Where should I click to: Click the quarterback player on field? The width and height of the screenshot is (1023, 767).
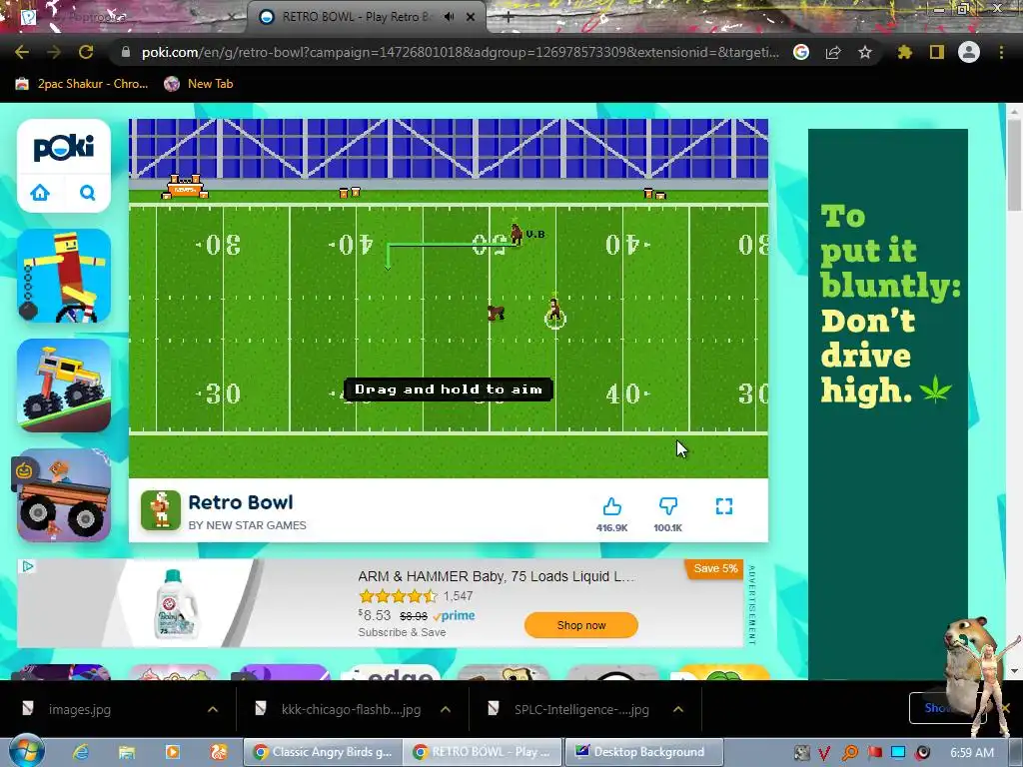click(554, 312)
